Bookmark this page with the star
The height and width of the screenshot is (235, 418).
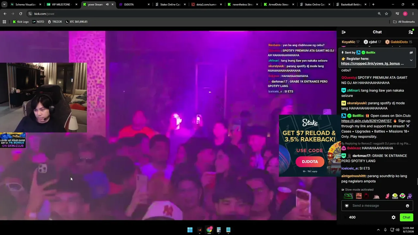[386, 14]
